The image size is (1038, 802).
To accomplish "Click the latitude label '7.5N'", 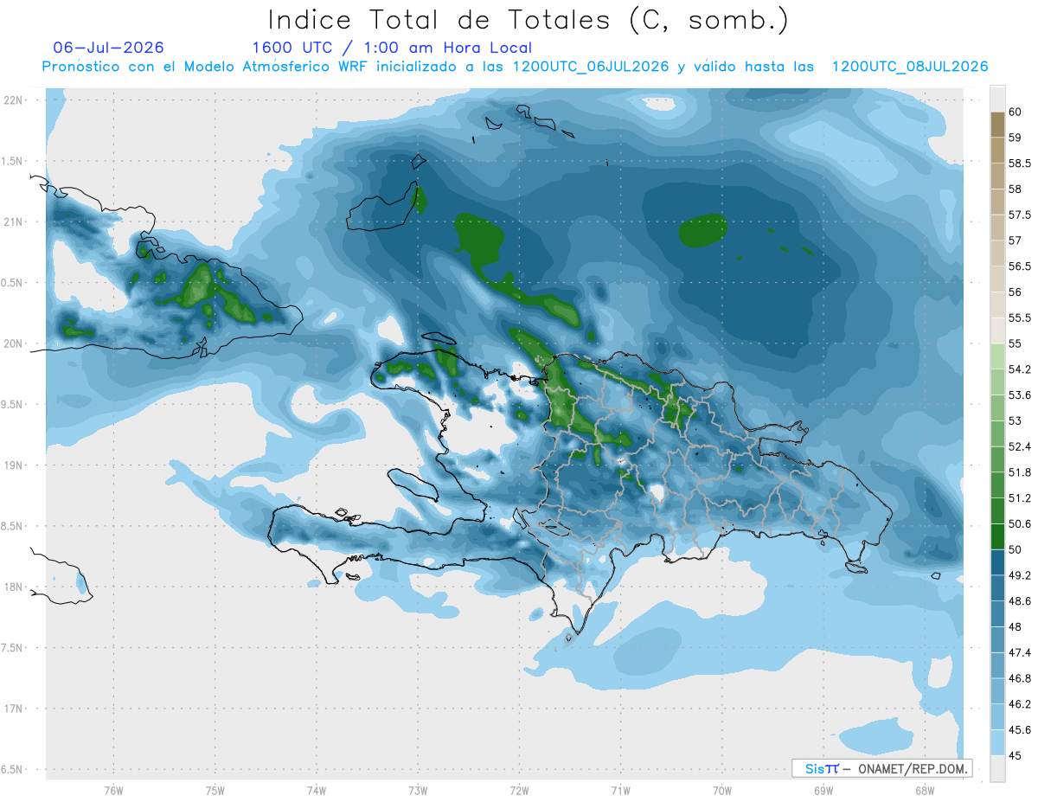I will pos(13,648).
